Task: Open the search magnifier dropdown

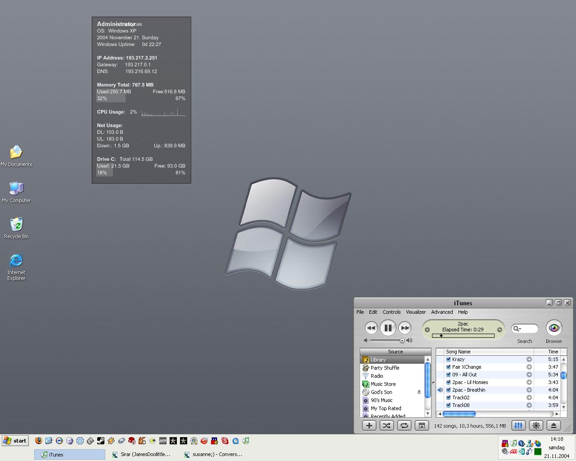Action: tap(517, 329)
